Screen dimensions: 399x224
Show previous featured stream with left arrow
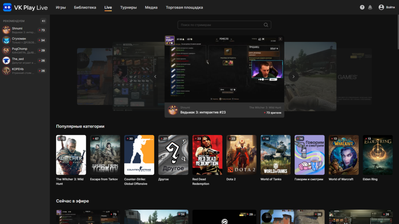[155, 77]
